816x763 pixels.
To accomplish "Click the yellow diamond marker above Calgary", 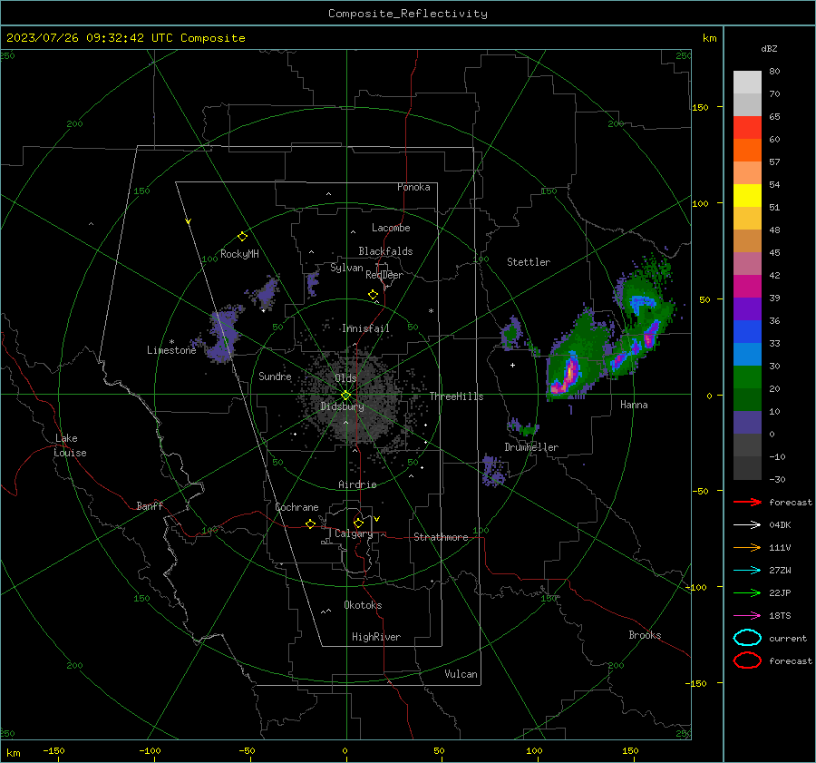I will (358, 523).
